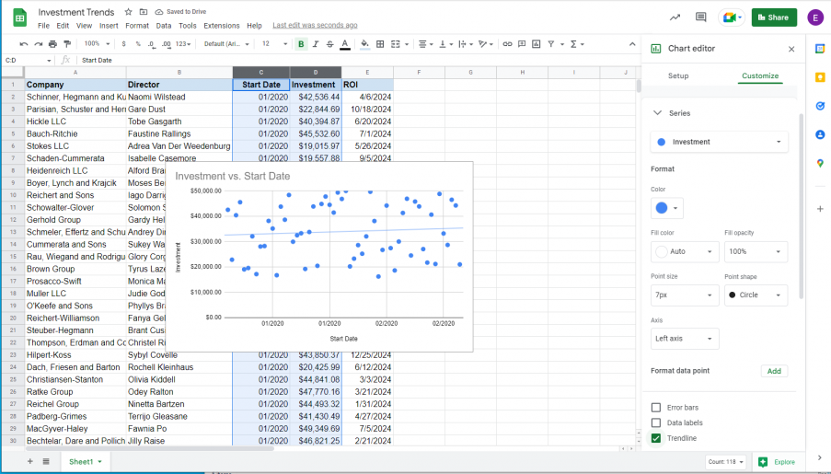Open text rotation dropdown

[486, 44]
